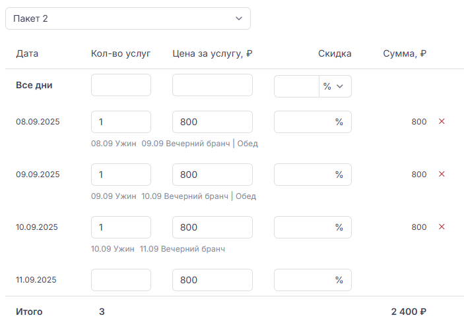Change the 09.09.2025 price value 800
This screenshot has width=464, height=332.
[212, 175]
